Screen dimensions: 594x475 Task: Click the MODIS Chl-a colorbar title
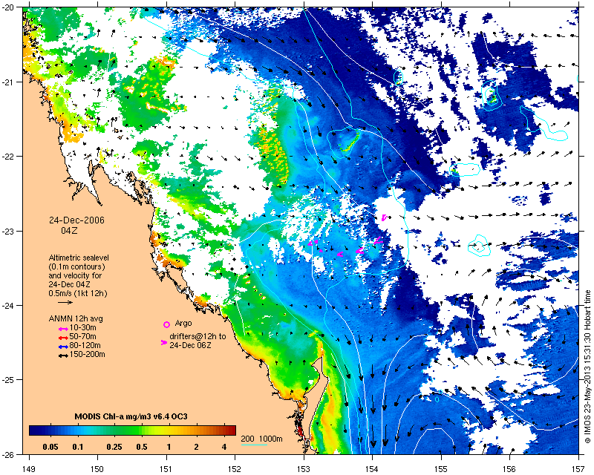pyautogui.click(x=131, y=416)
